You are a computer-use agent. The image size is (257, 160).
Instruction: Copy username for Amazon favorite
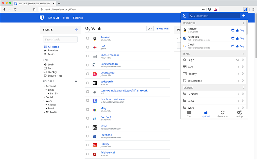point(237,30)
